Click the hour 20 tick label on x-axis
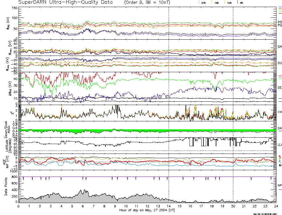Screen dimensions: 282x215 (x=233, y=206)
